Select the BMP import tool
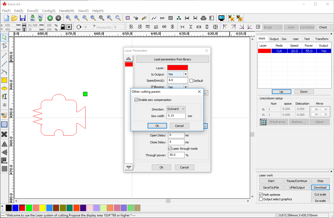The image size is (334, 218). 162,18
